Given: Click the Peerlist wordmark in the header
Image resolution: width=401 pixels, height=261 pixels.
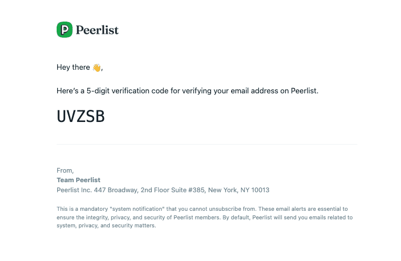Looking at the screenshot, I should 97,30.
